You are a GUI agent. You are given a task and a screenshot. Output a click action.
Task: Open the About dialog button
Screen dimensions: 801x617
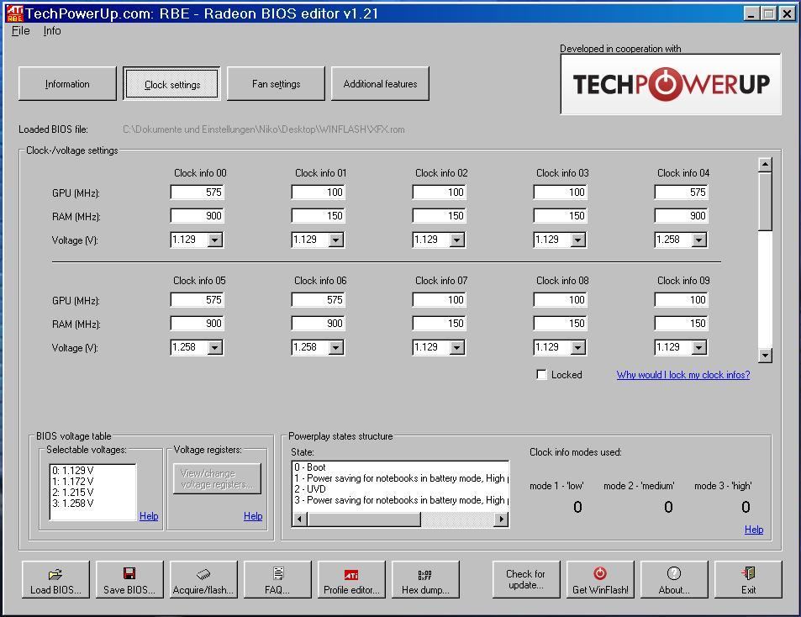(674, 579)
